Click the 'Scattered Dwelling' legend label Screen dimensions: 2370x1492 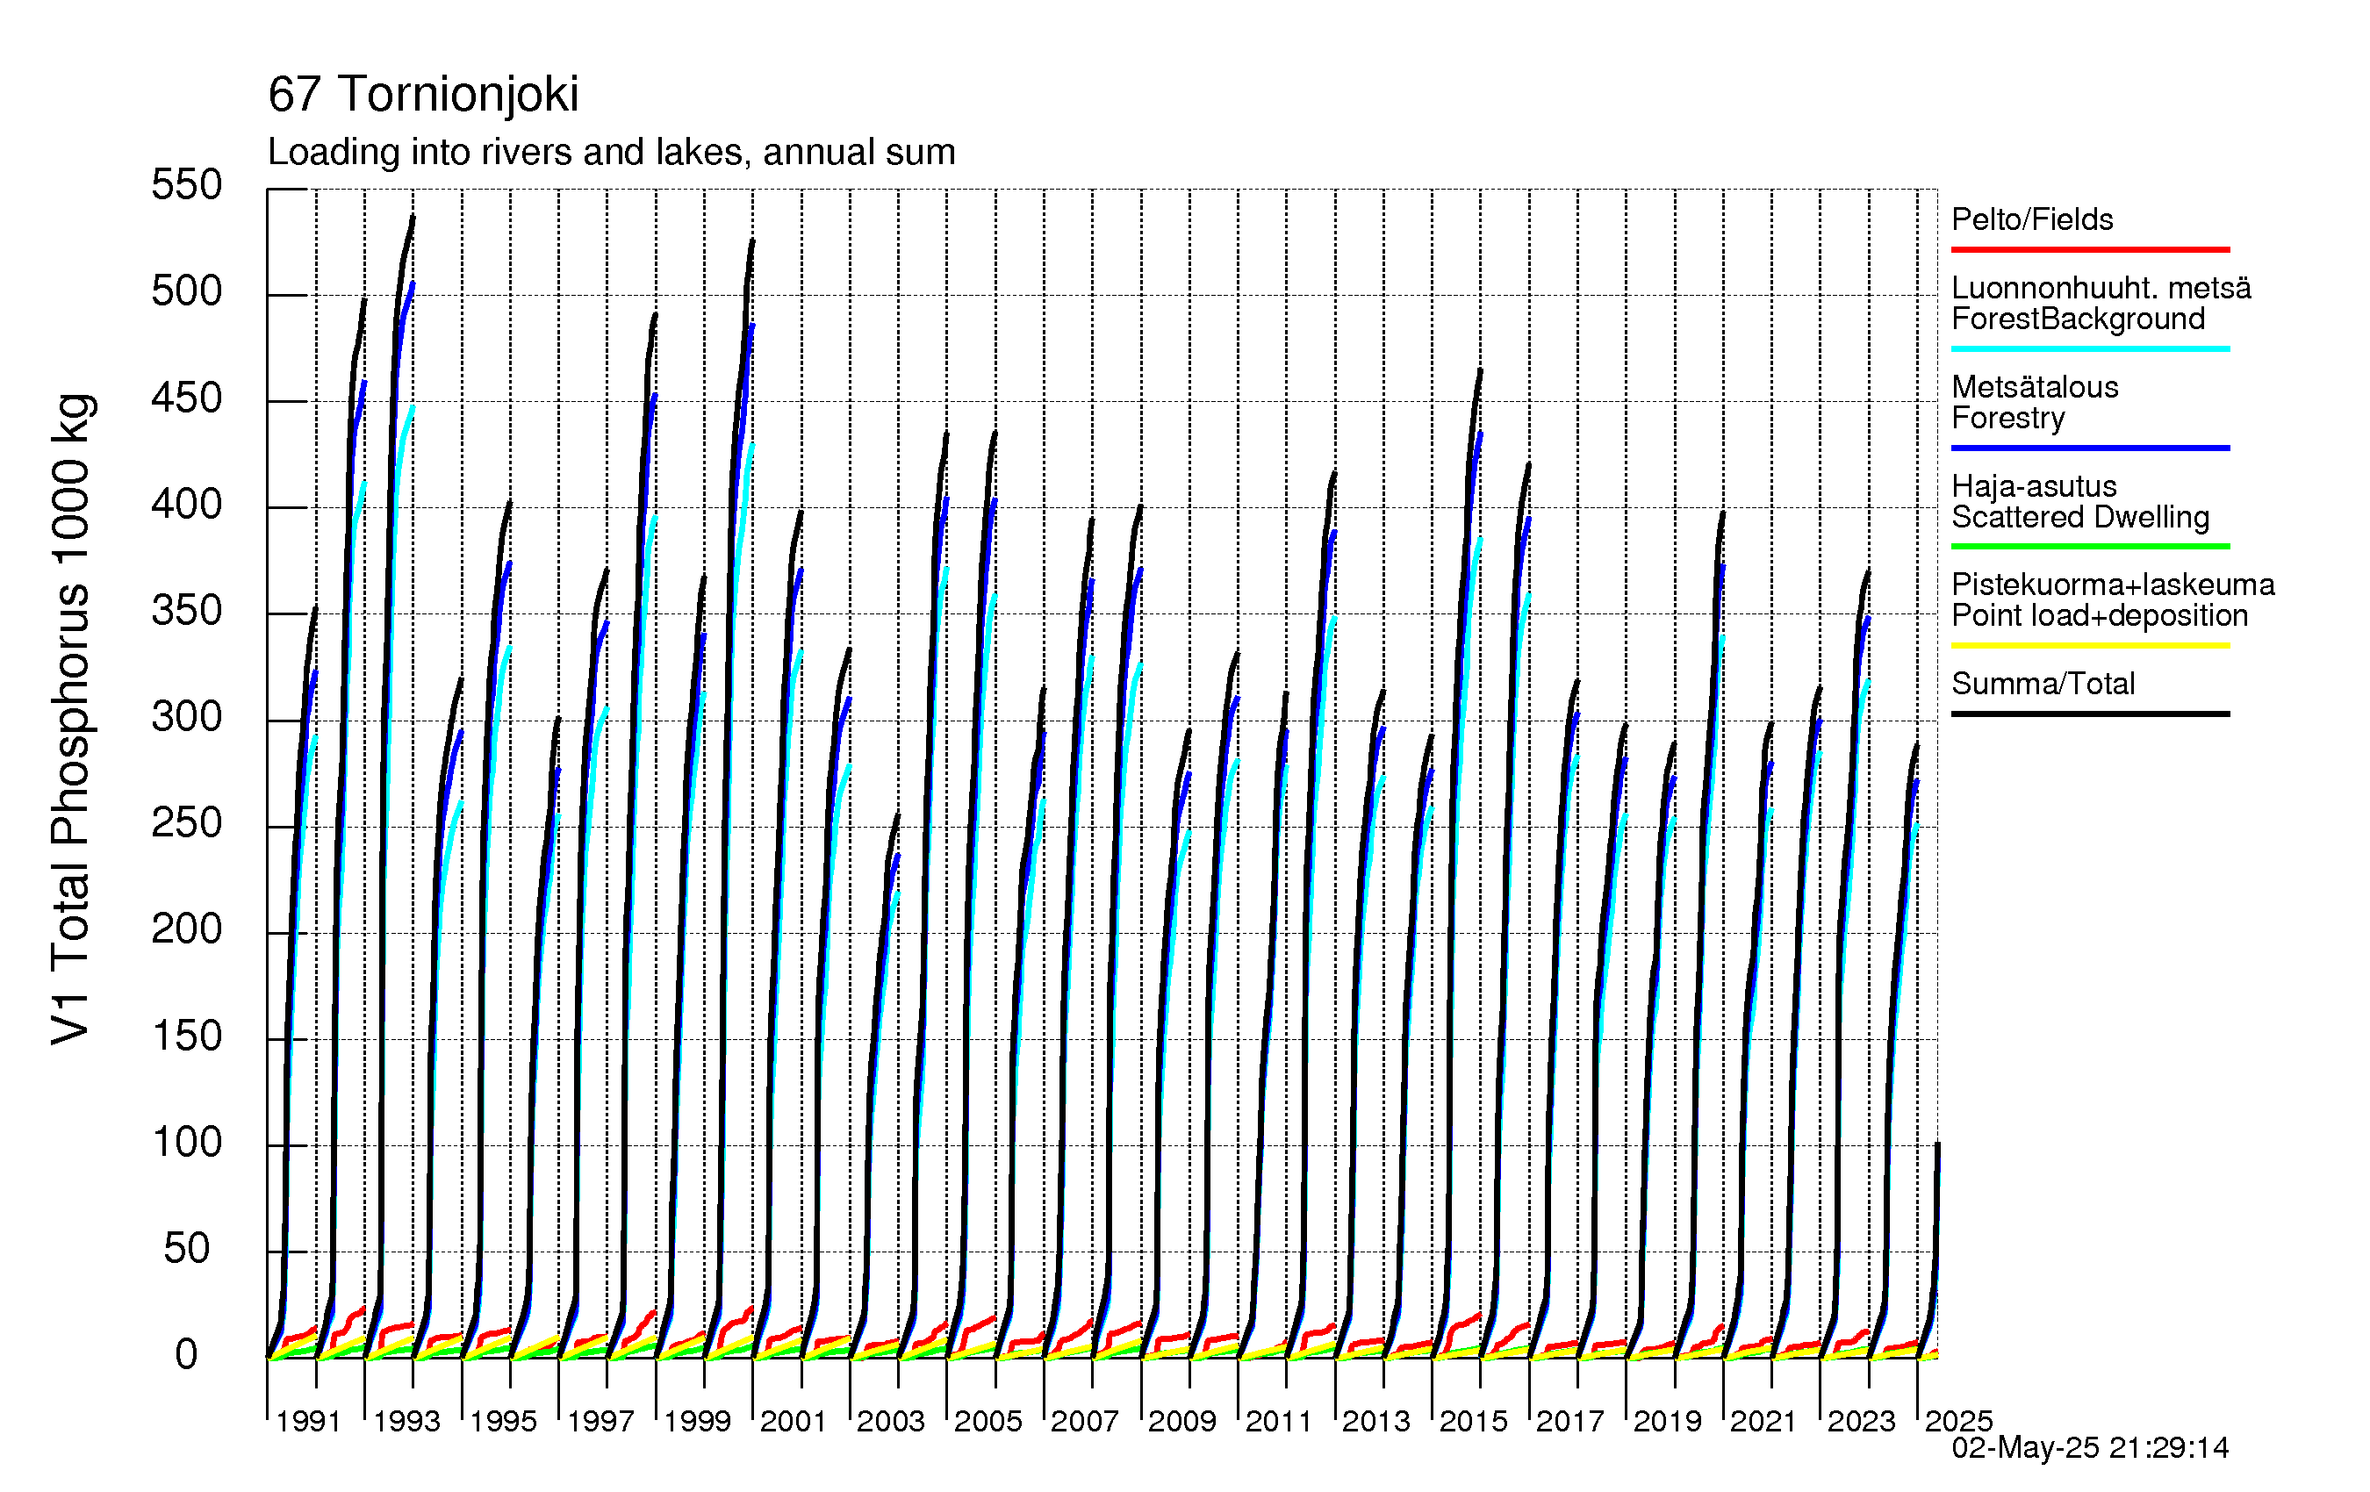2080,517
